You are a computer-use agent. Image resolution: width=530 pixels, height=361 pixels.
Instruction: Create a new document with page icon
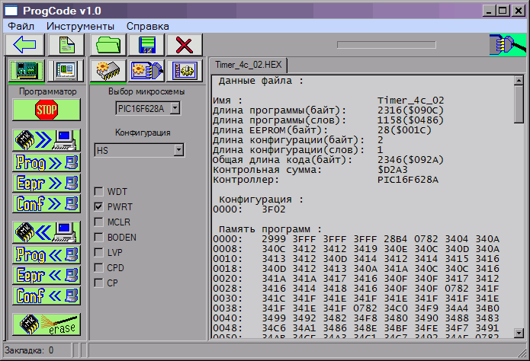pyautogui.click(x=66, y=45)
